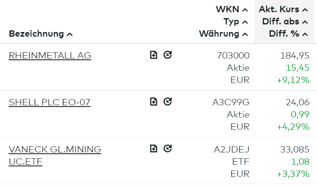Screen dimensions: 317x187
Task: Click add-document icon for VanEck ETF
Action: [154, 148]
